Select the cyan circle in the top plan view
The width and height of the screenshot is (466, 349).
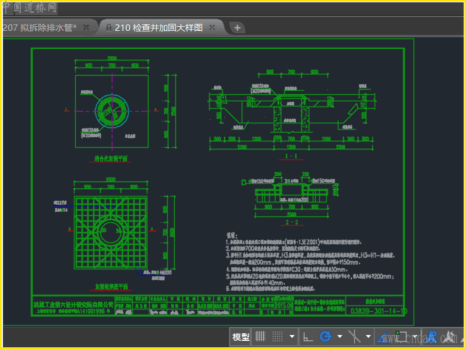point(112,111)
